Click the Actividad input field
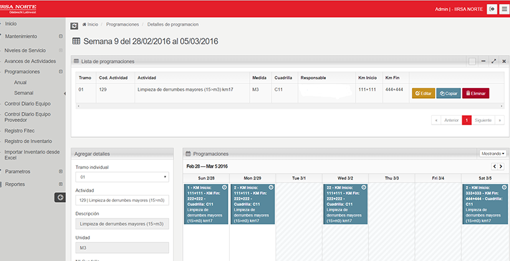 tap(122, 201)
